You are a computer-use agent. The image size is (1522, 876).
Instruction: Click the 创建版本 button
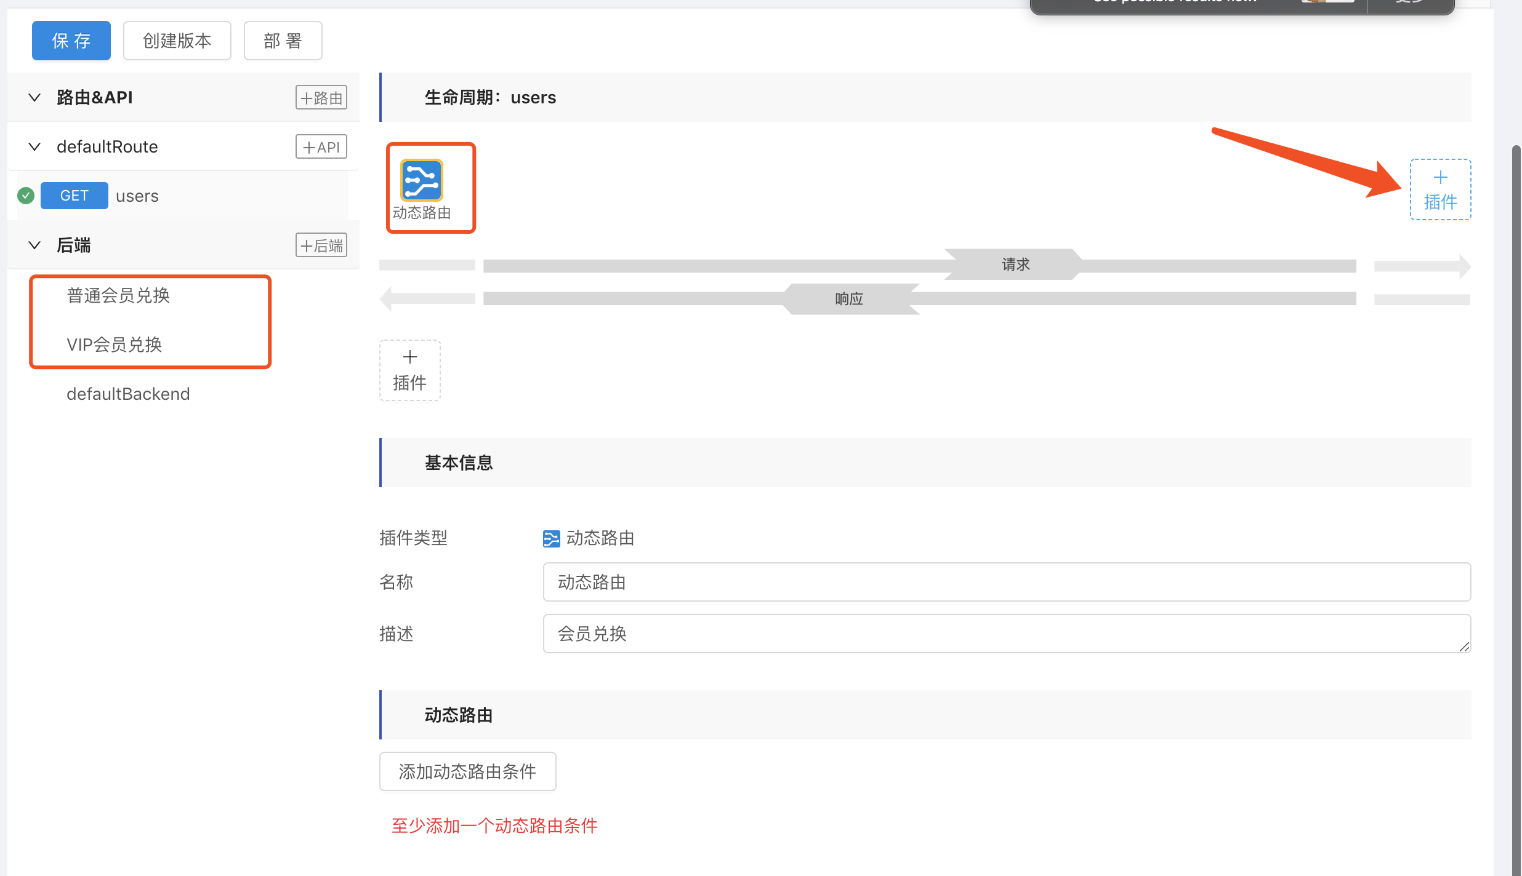(177, 41)
